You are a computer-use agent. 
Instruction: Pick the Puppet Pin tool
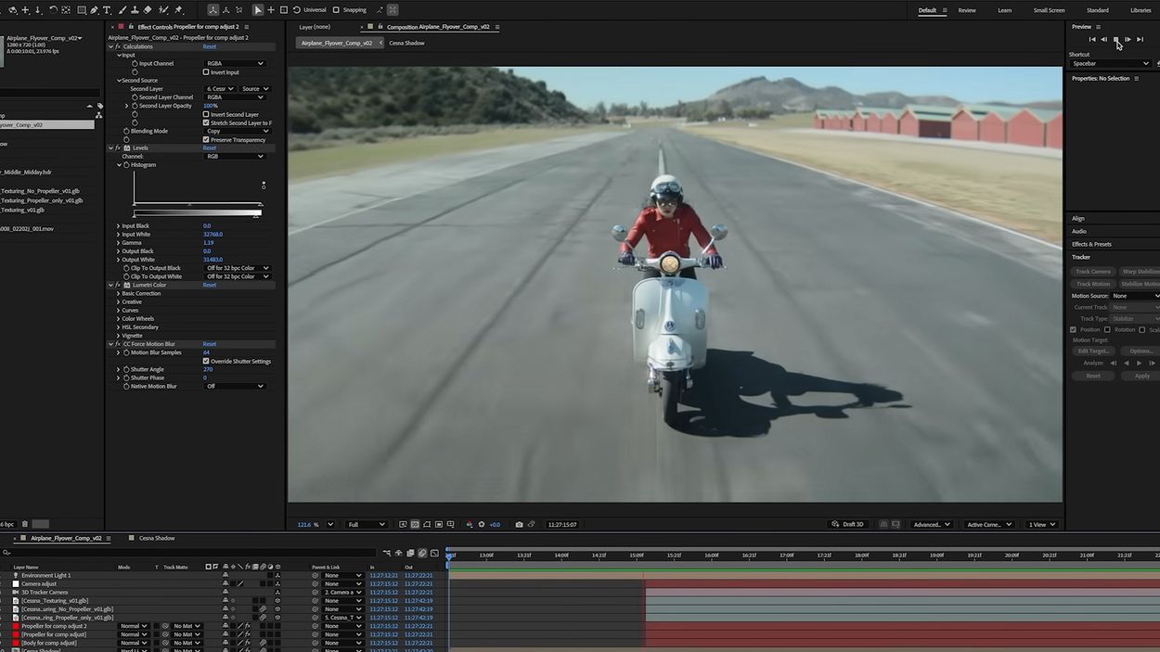(178, 9)
